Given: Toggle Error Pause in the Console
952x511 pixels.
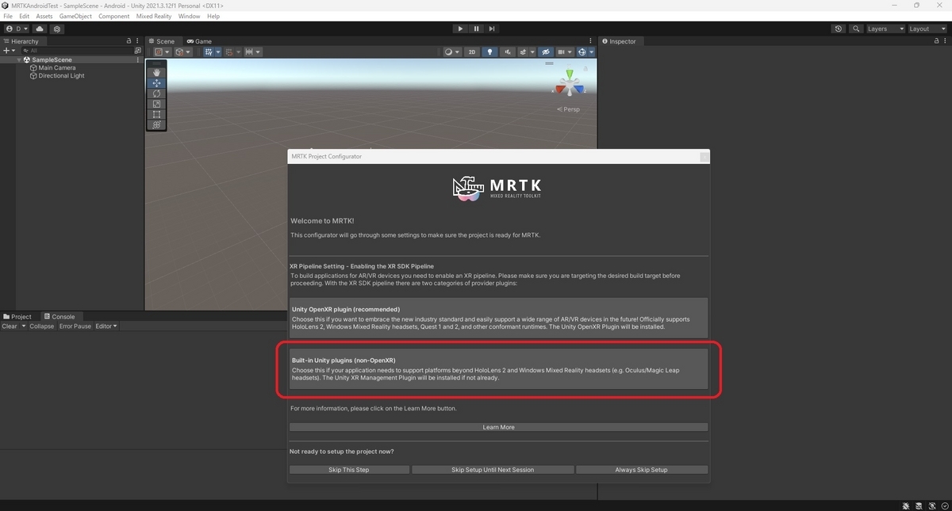Looking at the screenshot, I should 75,326.
